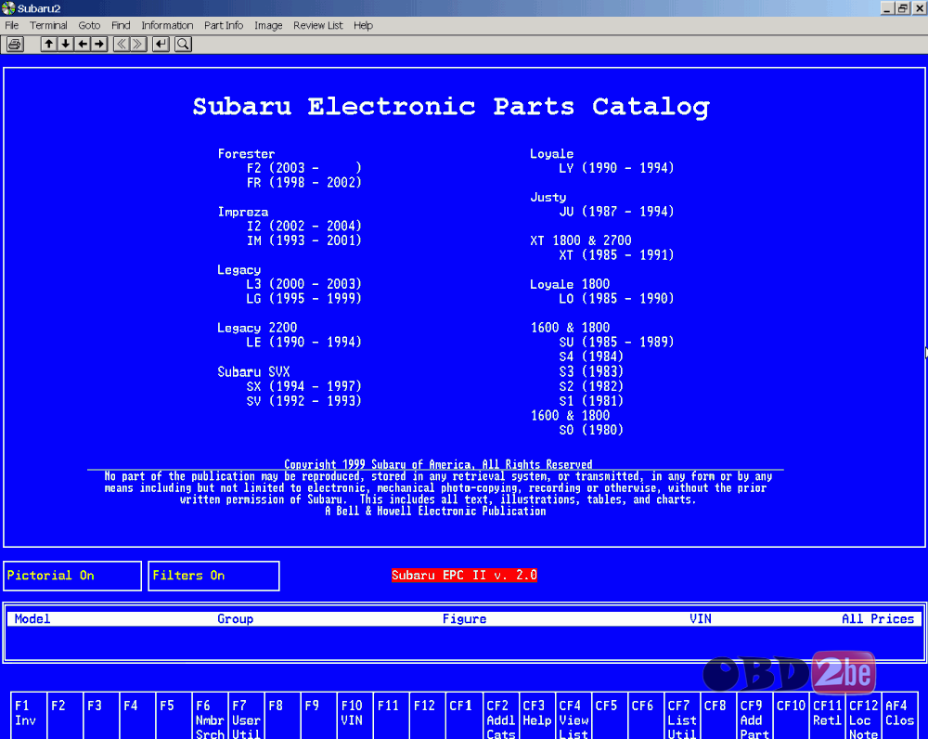This screenshot has width=928, height=739.
Task: Click the double left chevron icon
Action: click(x=122, y=45)
